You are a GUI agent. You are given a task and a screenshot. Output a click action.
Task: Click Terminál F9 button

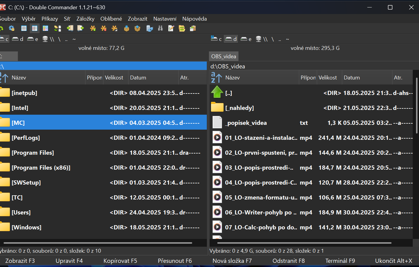pyautogui.click(x=340, y=261)
